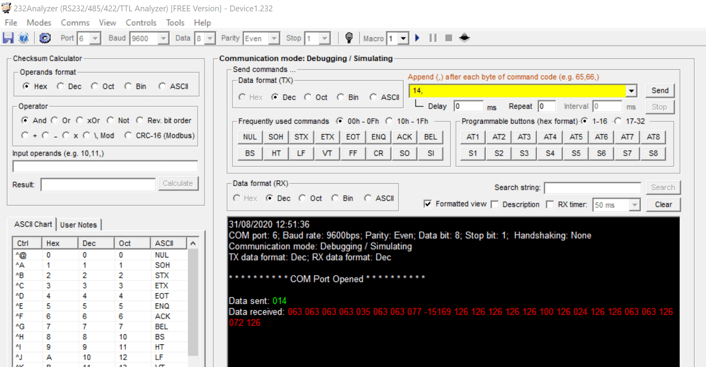
Task: Stop macro with the square stop icon
Action: coord(448,37)
